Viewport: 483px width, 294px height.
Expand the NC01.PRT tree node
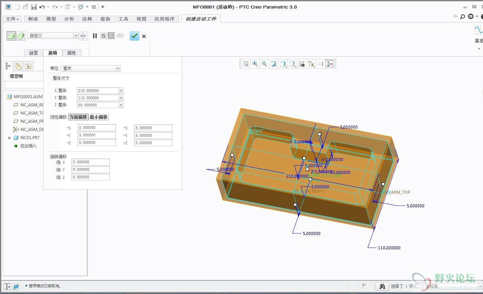(10, 138)
